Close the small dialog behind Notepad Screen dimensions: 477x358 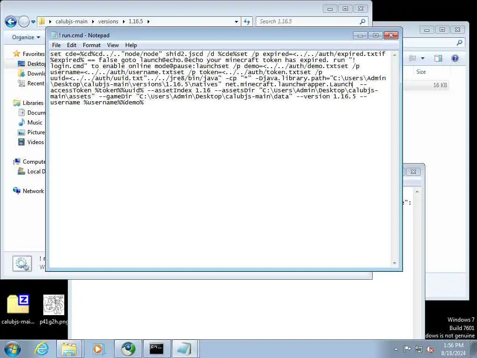click(413, 172)
